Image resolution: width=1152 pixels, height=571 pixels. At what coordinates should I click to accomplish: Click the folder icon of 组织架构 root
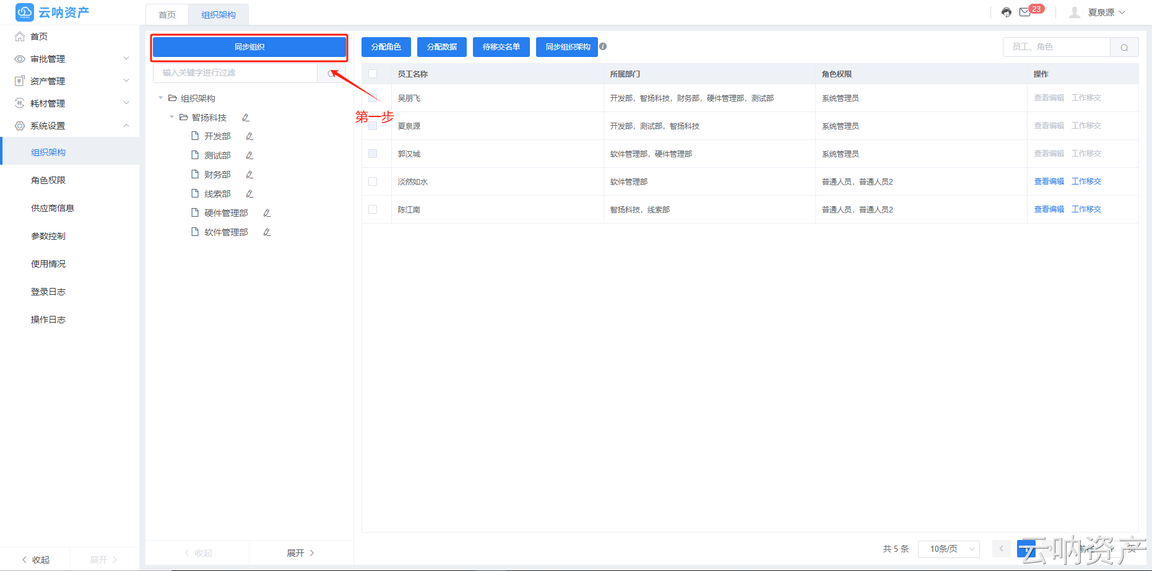coord(173,98)
